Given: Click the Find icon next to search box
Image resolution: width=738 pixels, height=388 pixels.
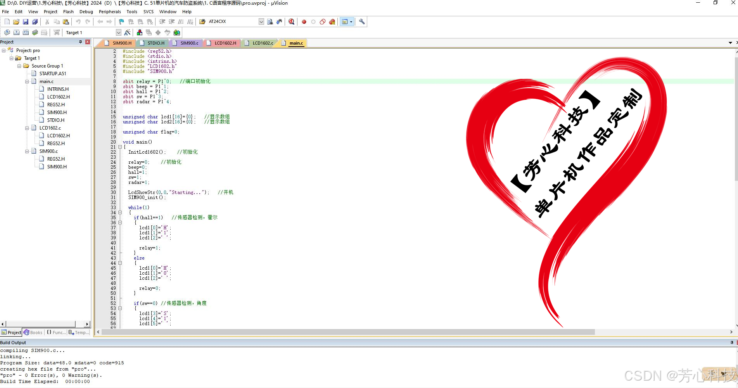Looking at the screenshot, I should pyautogui.click(x=270, y=22).
